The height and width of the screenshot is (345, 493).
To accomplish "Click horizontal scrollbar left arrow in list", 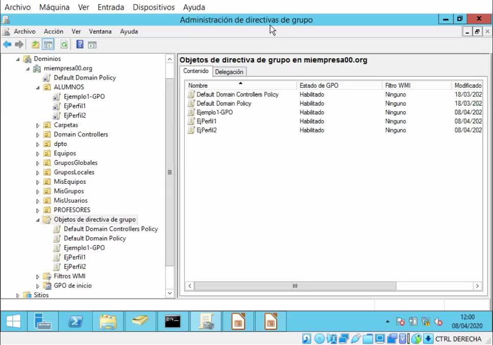I will [x=189, y=286].
